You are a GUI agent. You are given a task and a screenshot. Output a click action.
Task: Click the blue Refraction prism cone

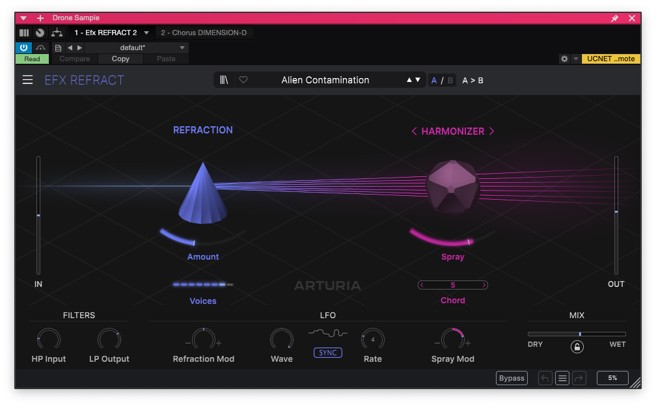pyautogui.click(x=203, y=193)
